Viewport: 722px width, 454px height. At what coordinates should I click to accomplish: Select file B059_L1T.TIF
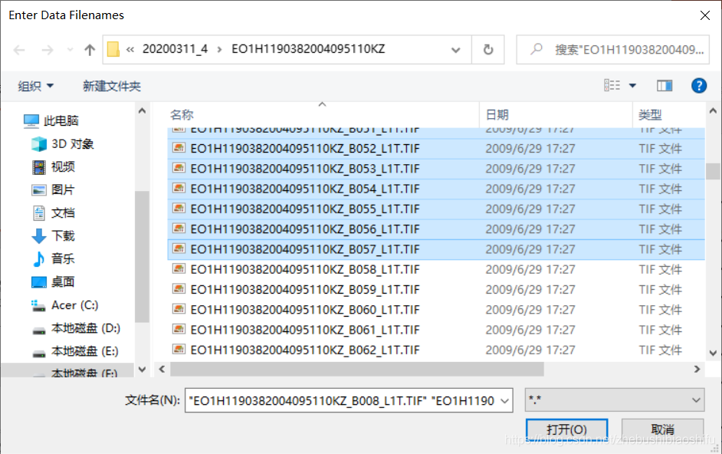tap(436, 289)
